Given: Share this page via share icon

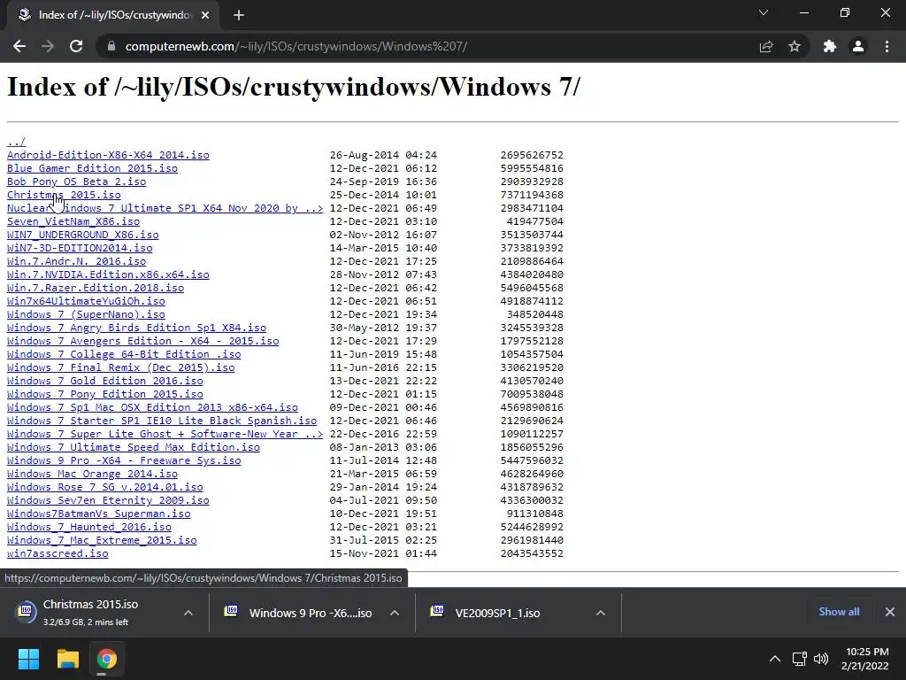Looking at the screenshot, I should pos(766,46).
